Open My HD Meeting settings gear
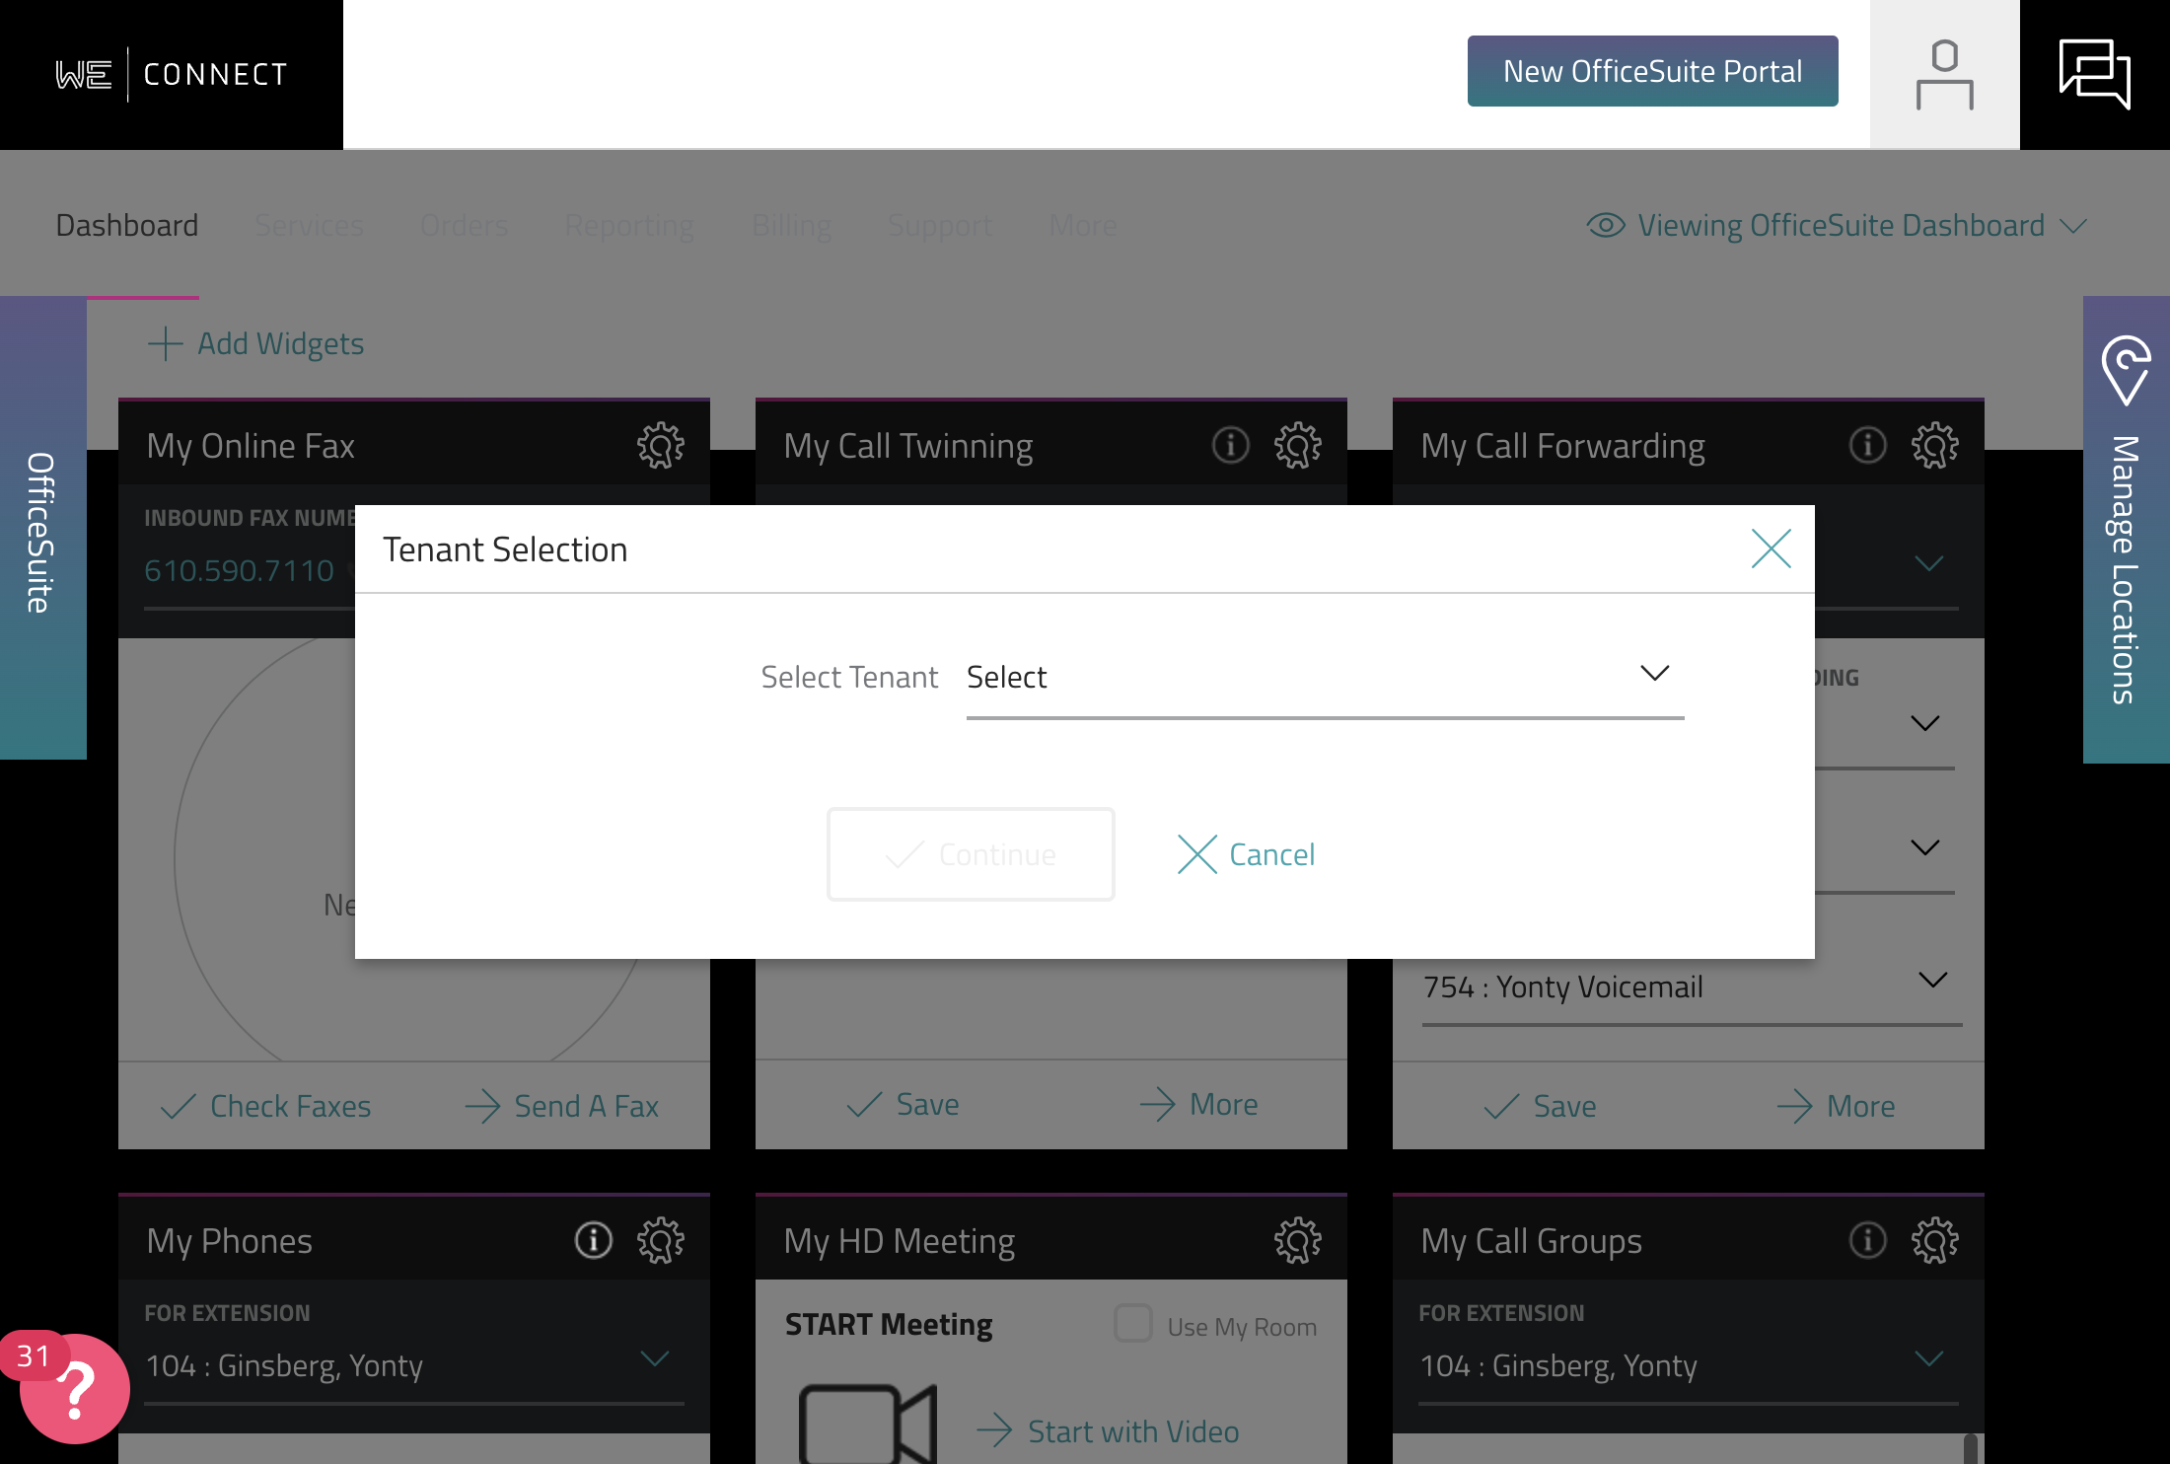The height and width of the screenshot is (1464, 2170). [1298, 1241]
